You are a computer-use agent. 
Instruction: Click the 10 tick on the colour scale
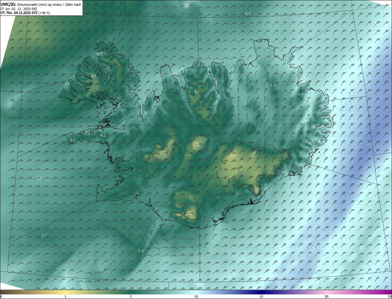[x=196, y=297]
